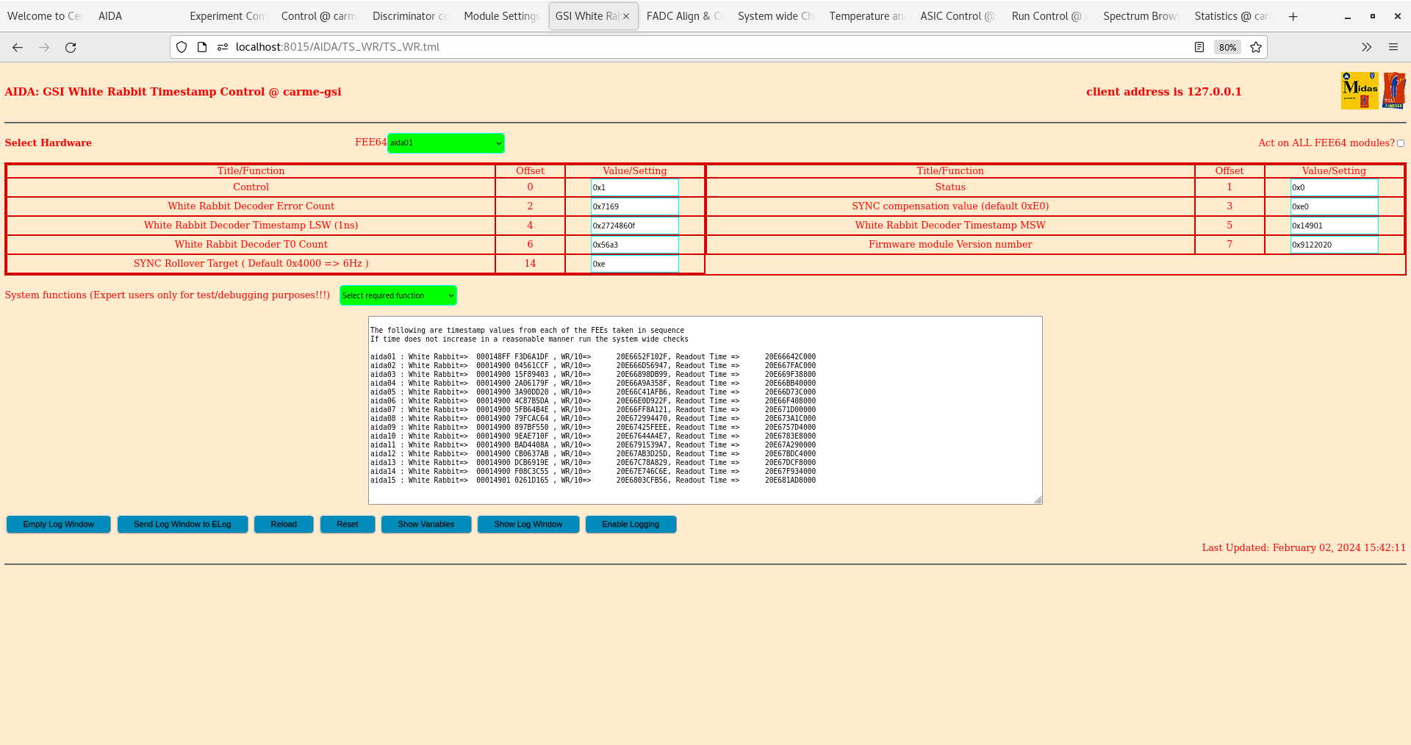Expand the Select required function dropdown
The image size is (1411, 745).
point(398,295)
